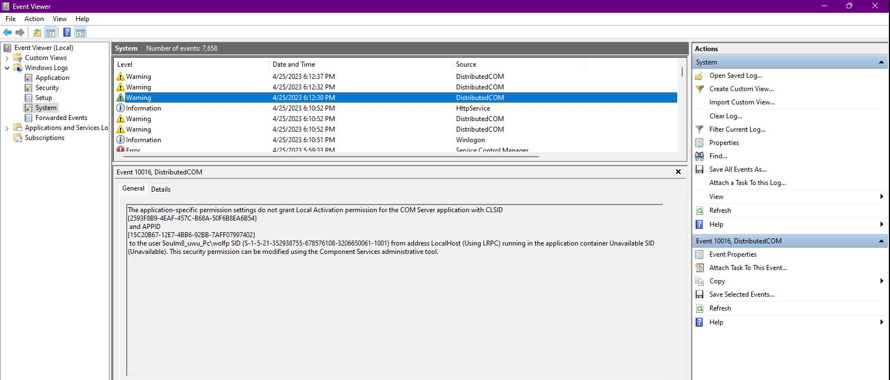The width and height of the screenshot is (890, 380).
Task: Click Attach a Task To this Log...
Action: tap(747, 183)
